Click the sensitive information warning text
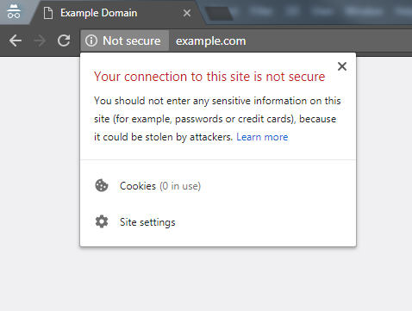 coord(217,119)
